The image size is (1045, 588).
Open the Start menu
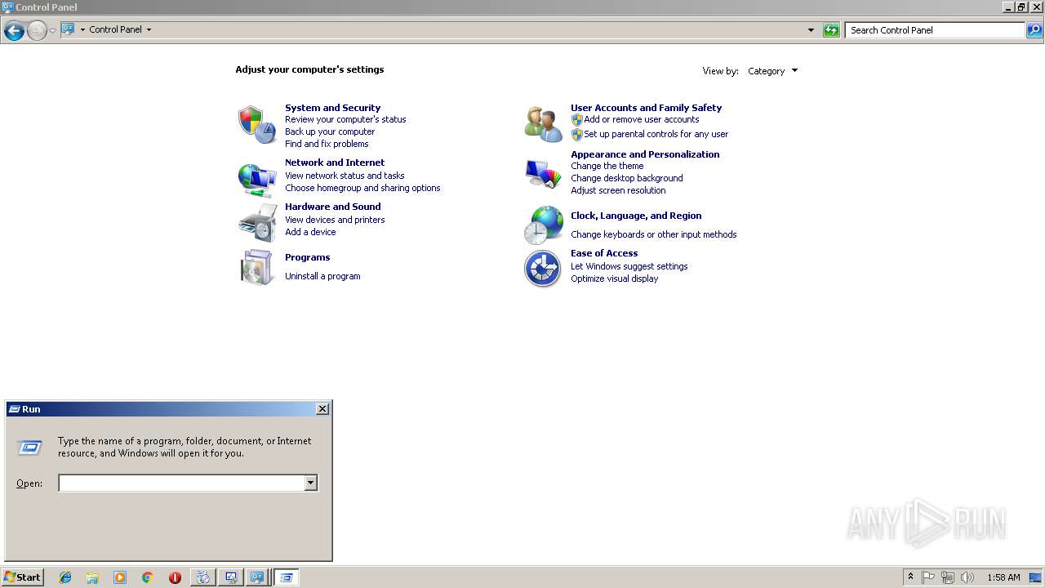pos(22,577)
